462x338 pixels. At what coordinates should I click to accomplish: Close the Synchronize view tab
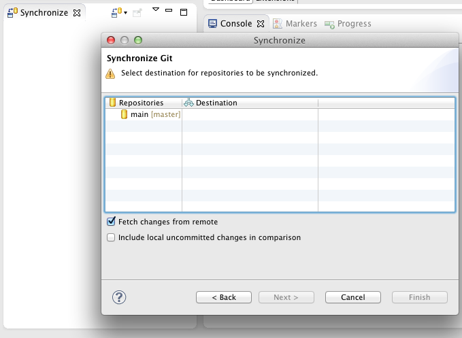(x=77, y=13)
